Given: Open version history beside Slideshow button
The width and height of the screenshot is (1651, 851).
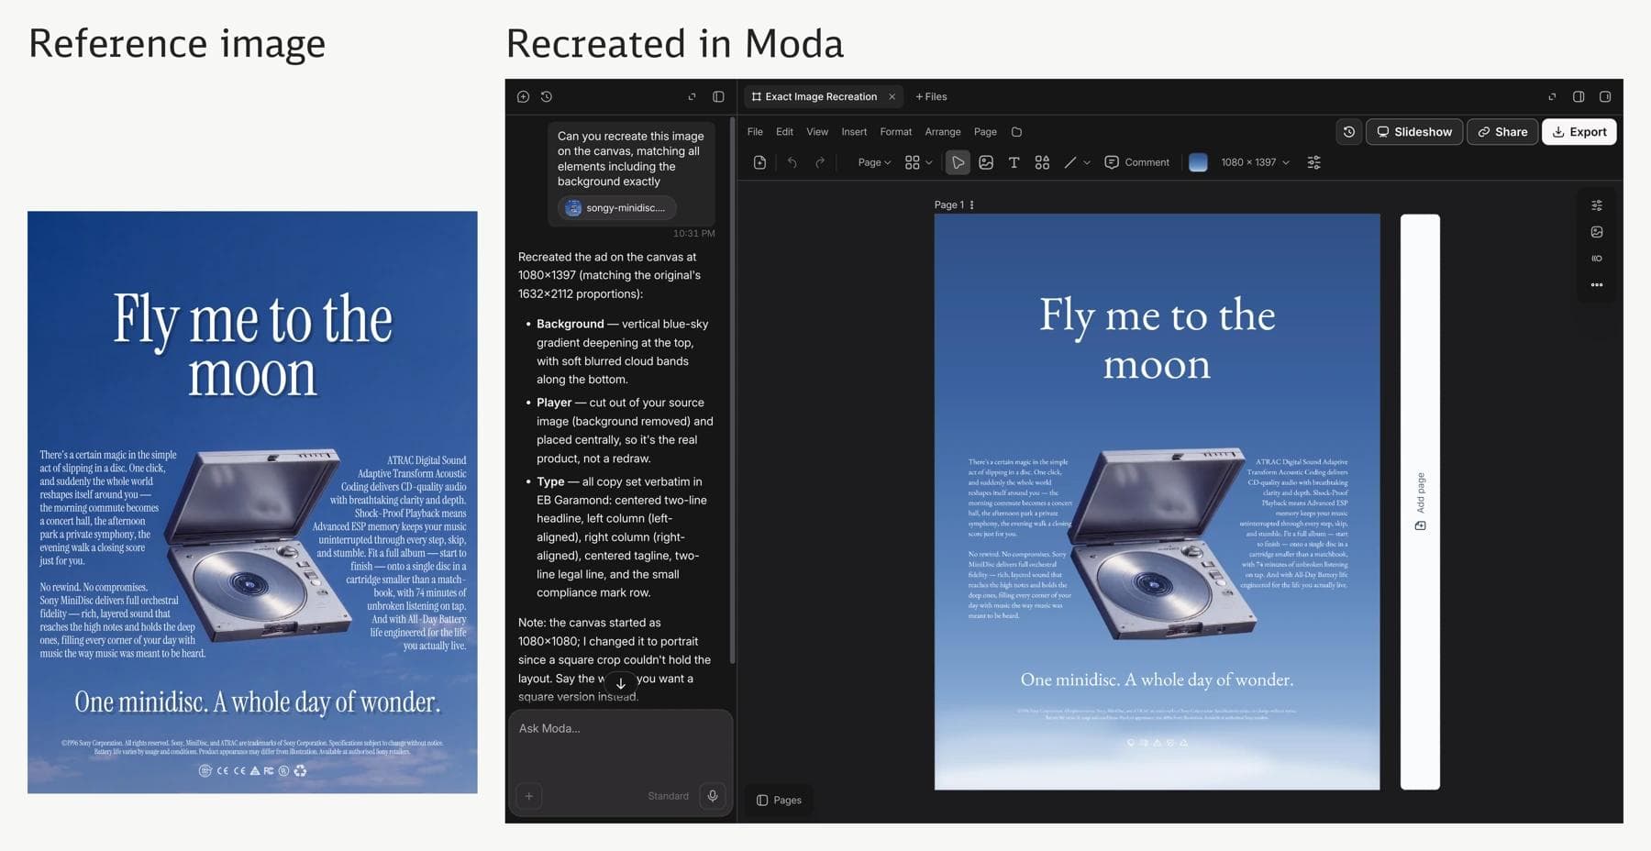Looking at the screenshot, I should 1348,132.
